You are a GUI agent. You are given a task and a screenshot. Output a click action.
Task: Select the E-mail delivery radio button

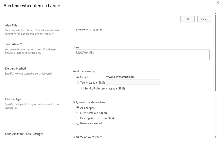click(78, 77)
